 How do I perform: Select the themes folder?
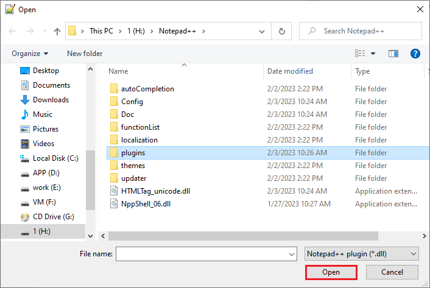133,166
